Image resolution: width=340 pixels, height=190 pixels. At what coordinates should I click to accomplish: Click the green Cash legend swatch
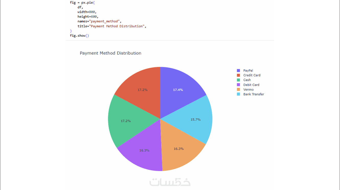239,80
